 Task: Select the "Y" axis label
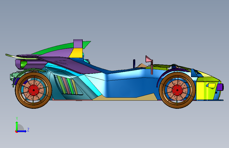point(17,119)
